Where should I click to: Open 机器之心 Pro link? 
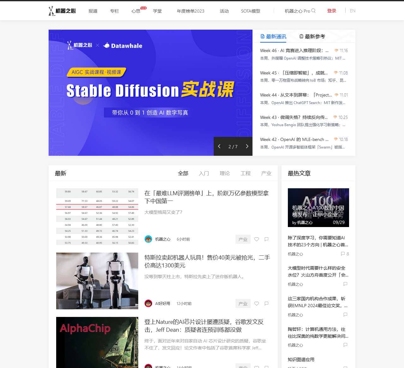point(297,11)
